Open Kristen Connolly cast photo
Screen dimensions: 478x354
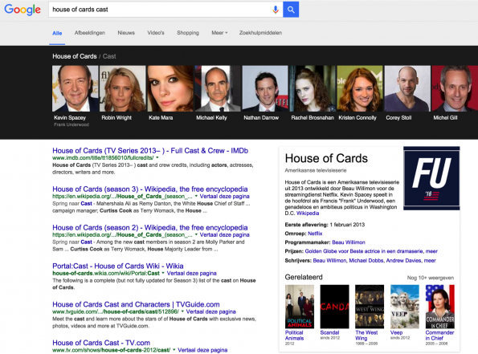coord(360,88)
